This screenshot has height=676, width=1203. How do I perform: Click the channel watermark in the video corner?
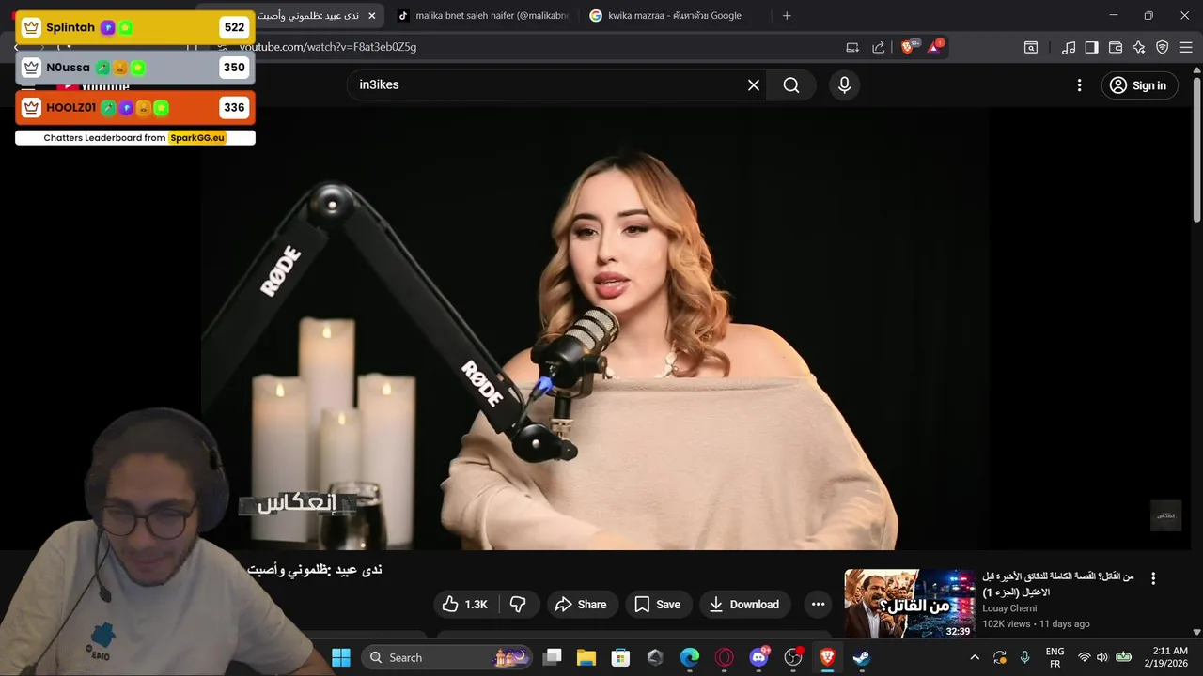[1165, 515]
